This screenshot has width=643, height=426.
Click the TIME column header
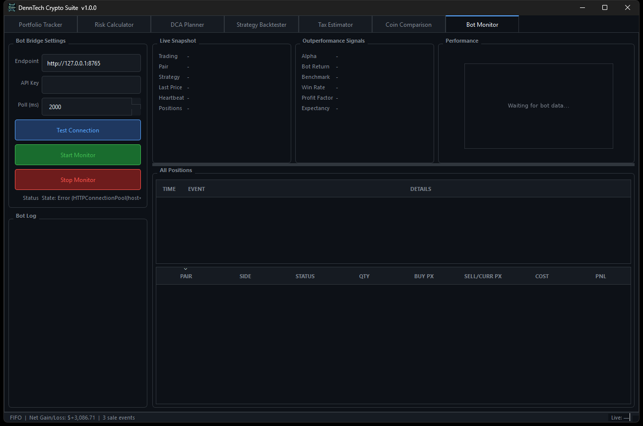coord(169,189)
